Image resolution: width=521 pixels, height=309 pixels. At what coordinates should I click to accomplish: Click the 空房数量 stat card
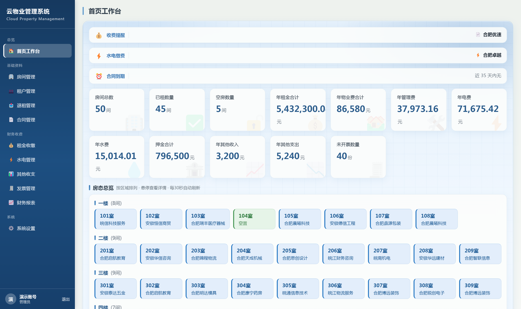point(237,110)
